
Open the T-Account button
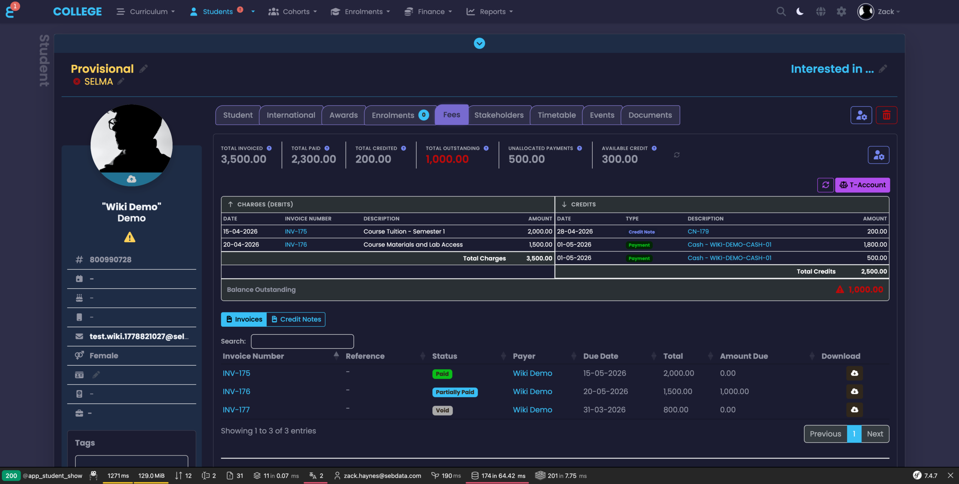(862, 185)
